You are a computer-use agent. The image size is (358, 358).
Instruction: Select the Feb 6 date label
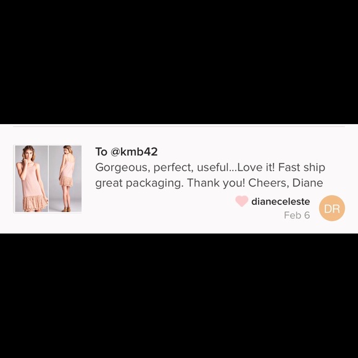pos(297,215)
